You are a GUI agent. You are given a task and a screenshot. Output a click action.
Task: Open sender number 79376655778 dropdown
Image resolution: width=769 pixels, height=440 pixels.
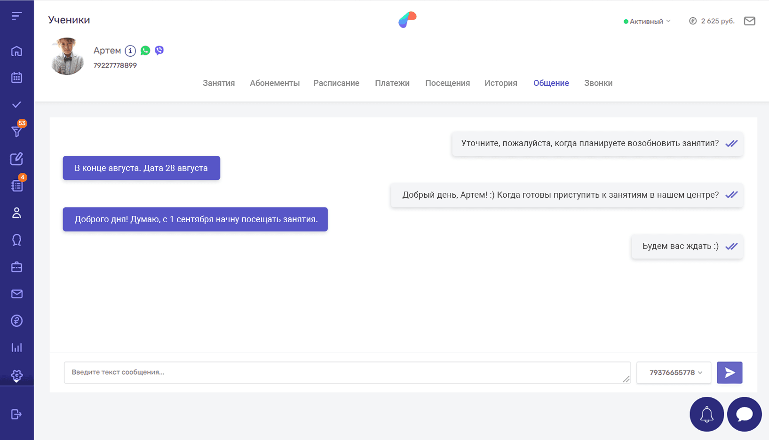tap(674, 372)
